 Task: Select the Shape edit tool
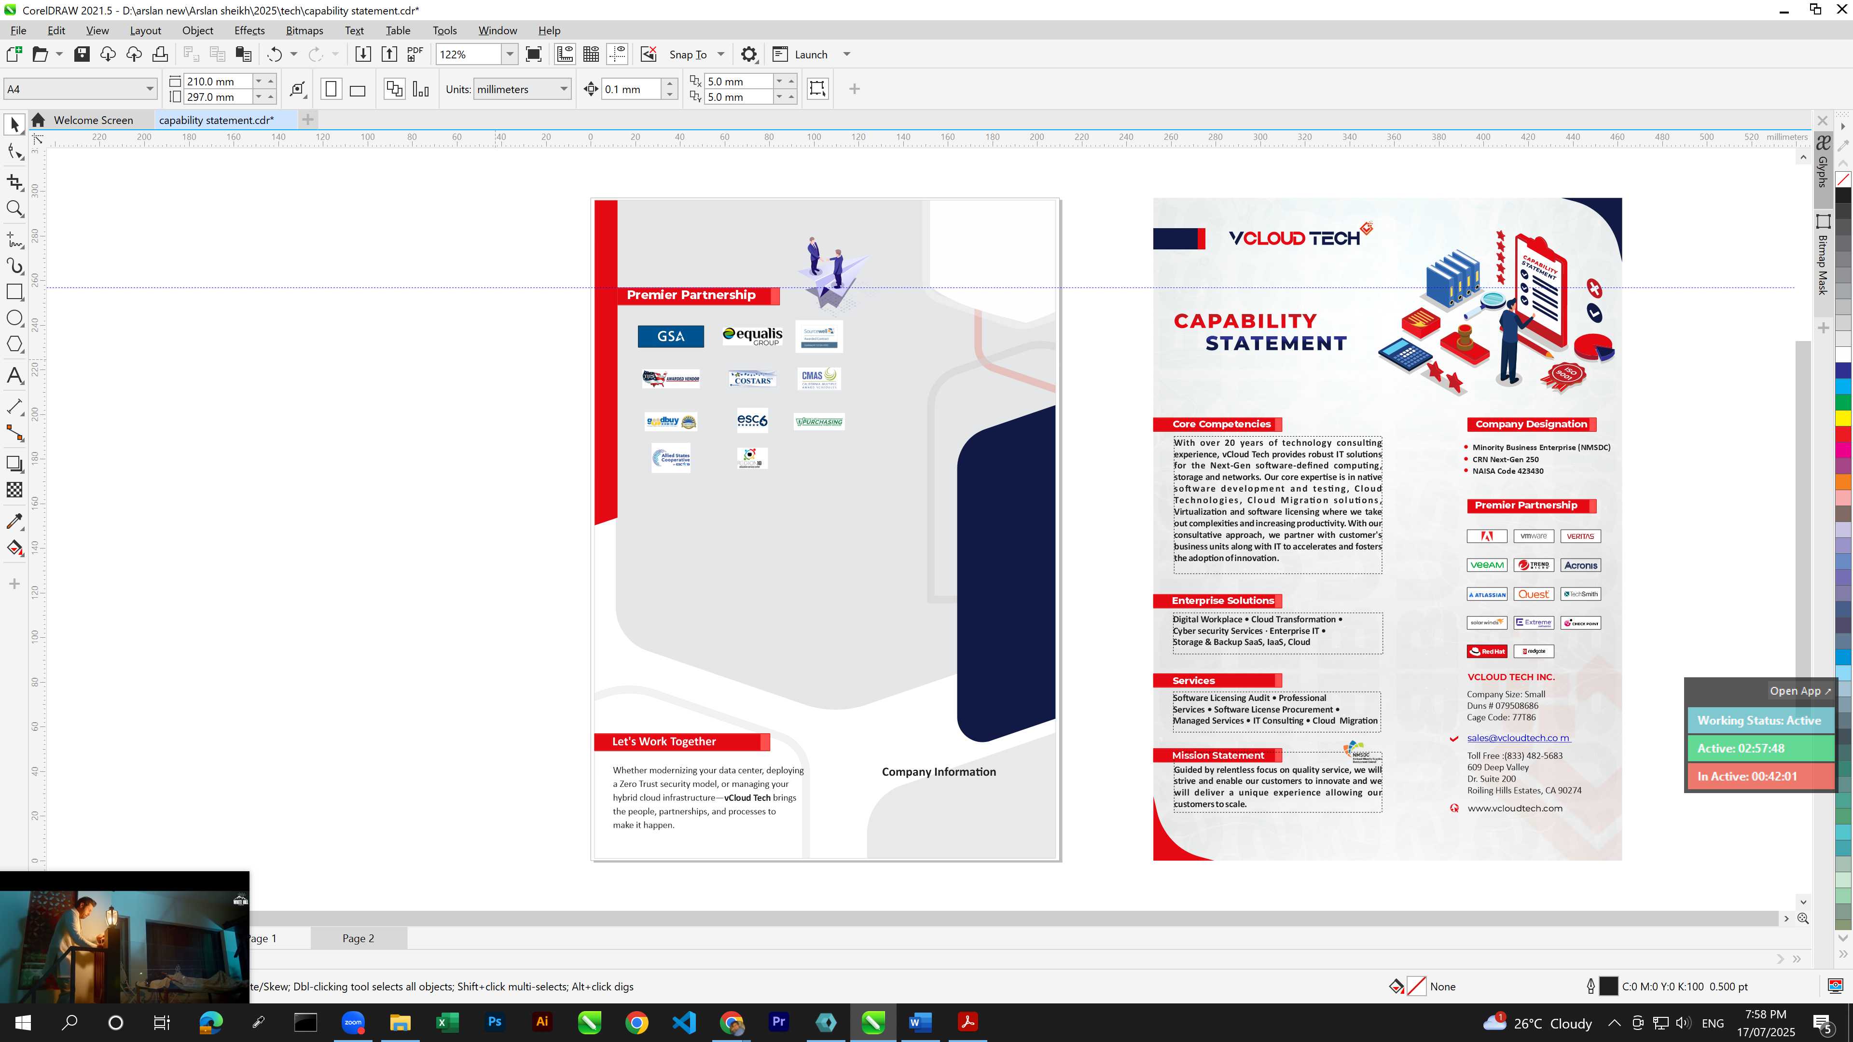click(14, 152)
